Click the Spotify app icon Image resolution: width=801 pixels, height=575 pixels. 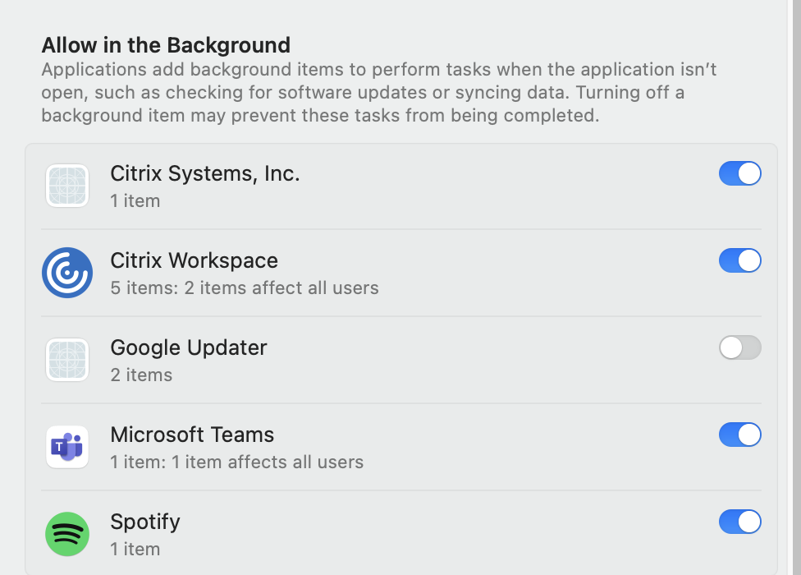[67, 534]
